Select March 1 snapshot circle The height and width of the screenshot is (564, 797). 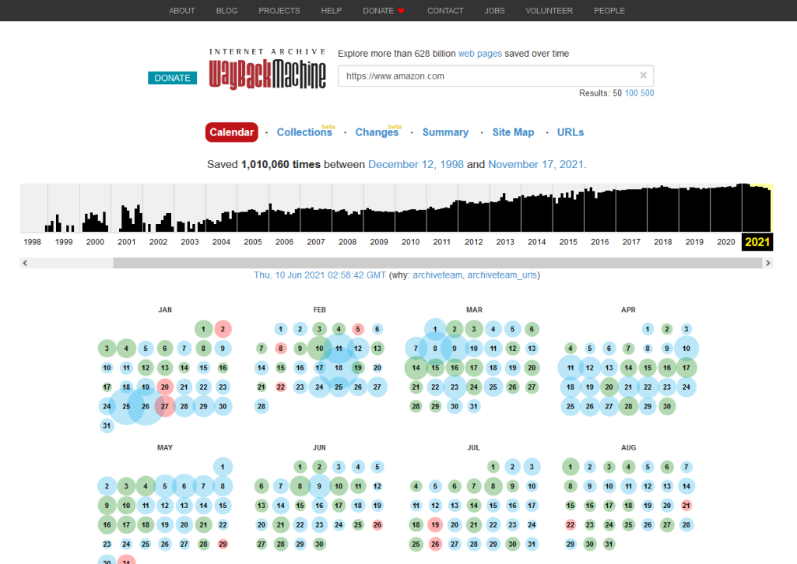(435, 329)
